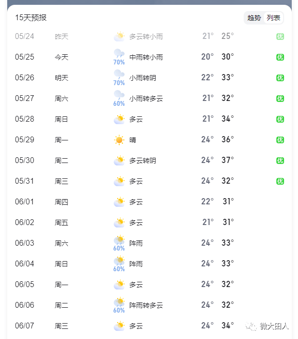Click the sunny icon for 05/29
Screen dimensions: 298x339
pos(119,140)
